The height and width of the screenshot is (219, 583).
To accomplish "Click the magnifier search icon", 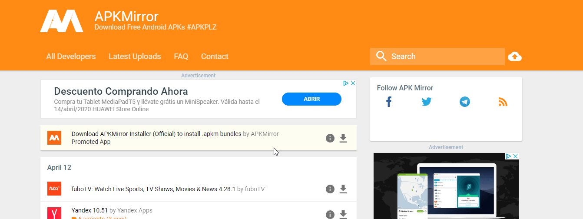I will [381, 56].
